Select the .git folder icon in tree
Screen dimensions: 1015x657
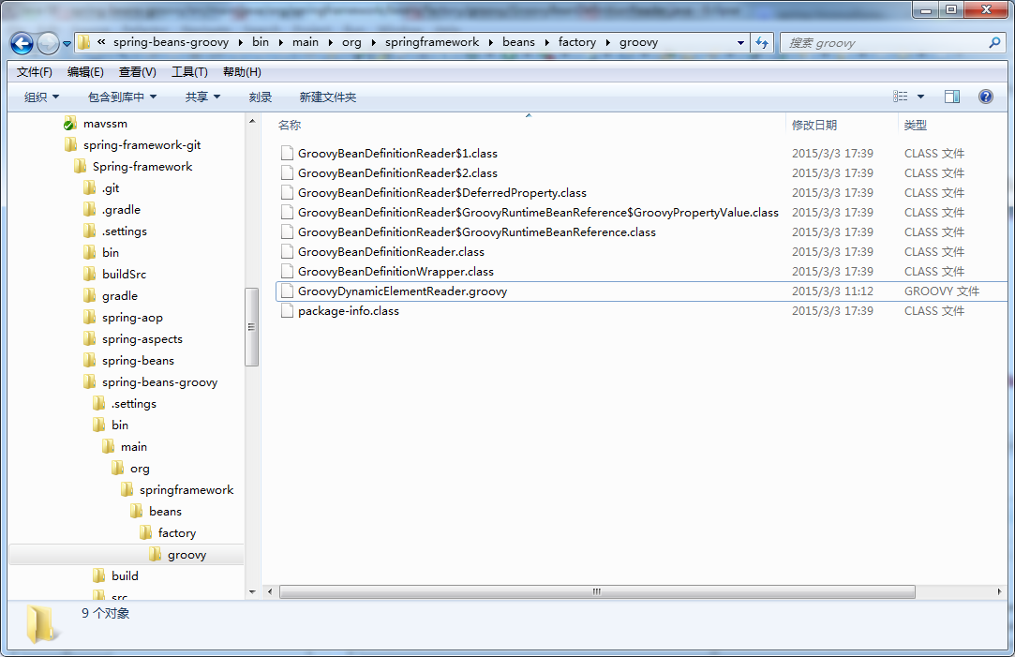pos(90,188)
